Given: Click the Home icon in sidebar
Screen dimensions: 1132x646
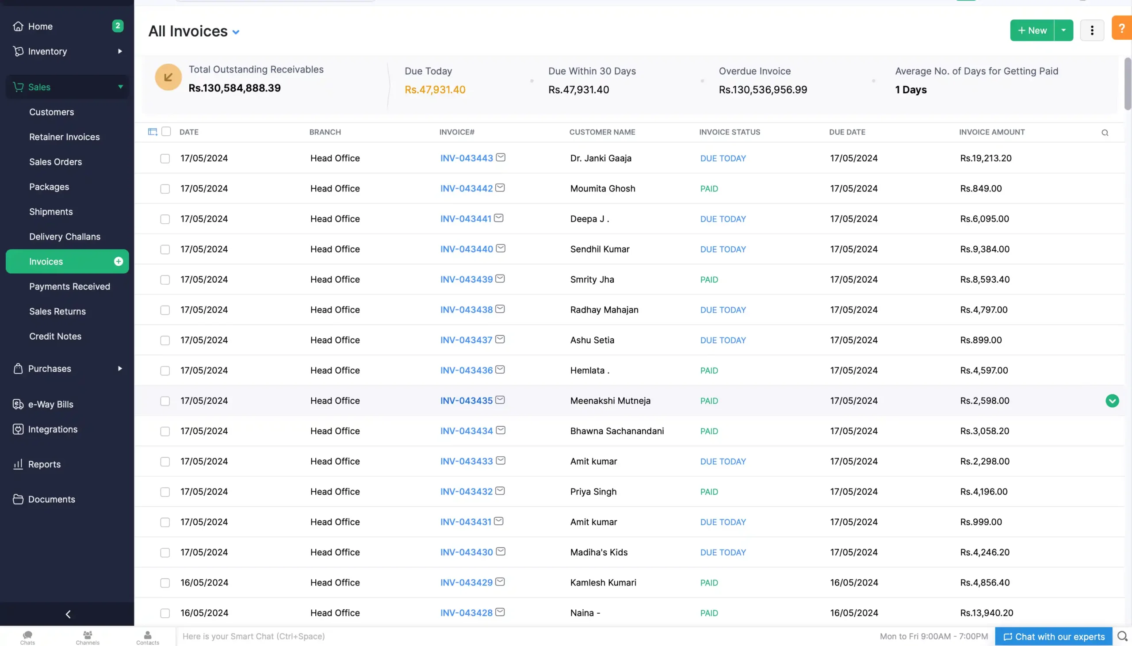Looking at the screenshot, I should [18, 26].
